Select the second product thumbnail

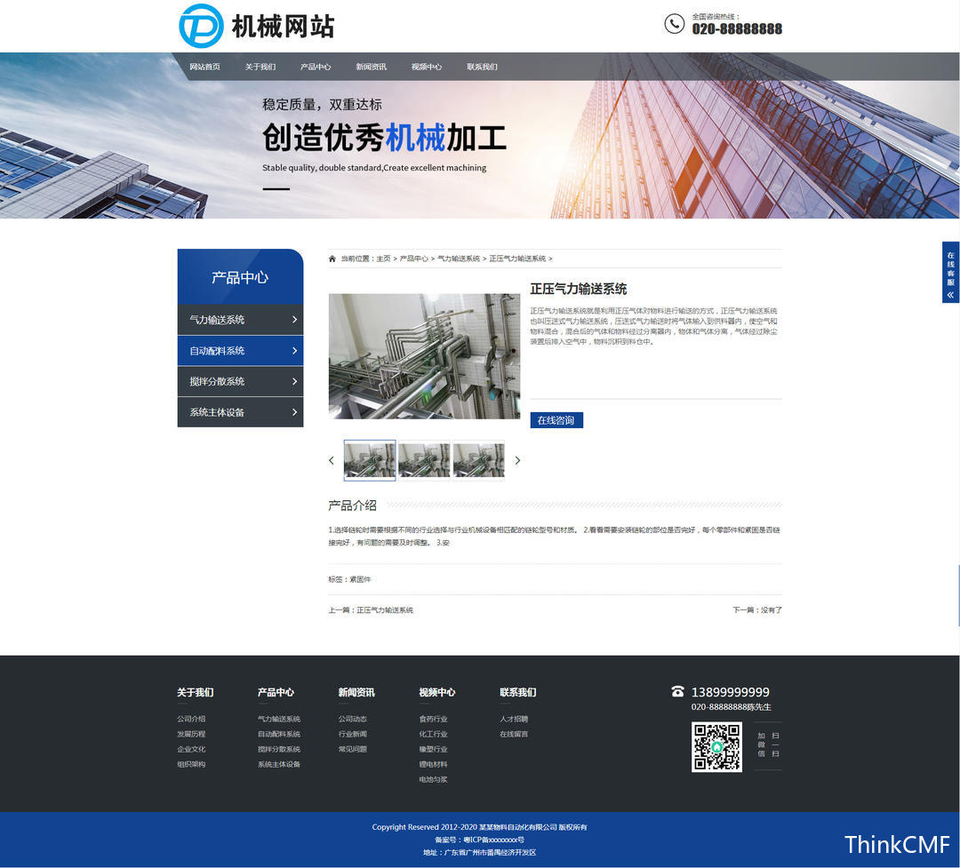pos(424,460)
